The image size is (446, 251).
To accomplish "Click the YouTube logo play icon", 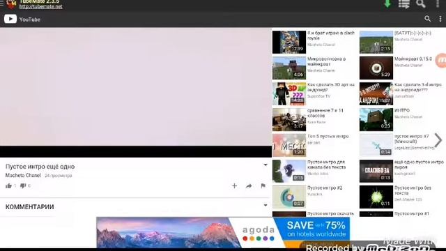I will click(10, 19).
